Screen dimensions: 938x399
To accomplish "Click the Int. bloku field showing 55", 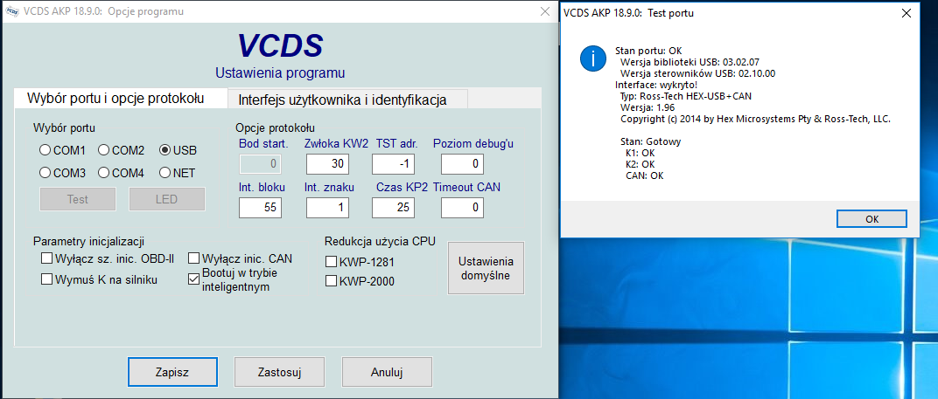I will [x=260, y=208].
